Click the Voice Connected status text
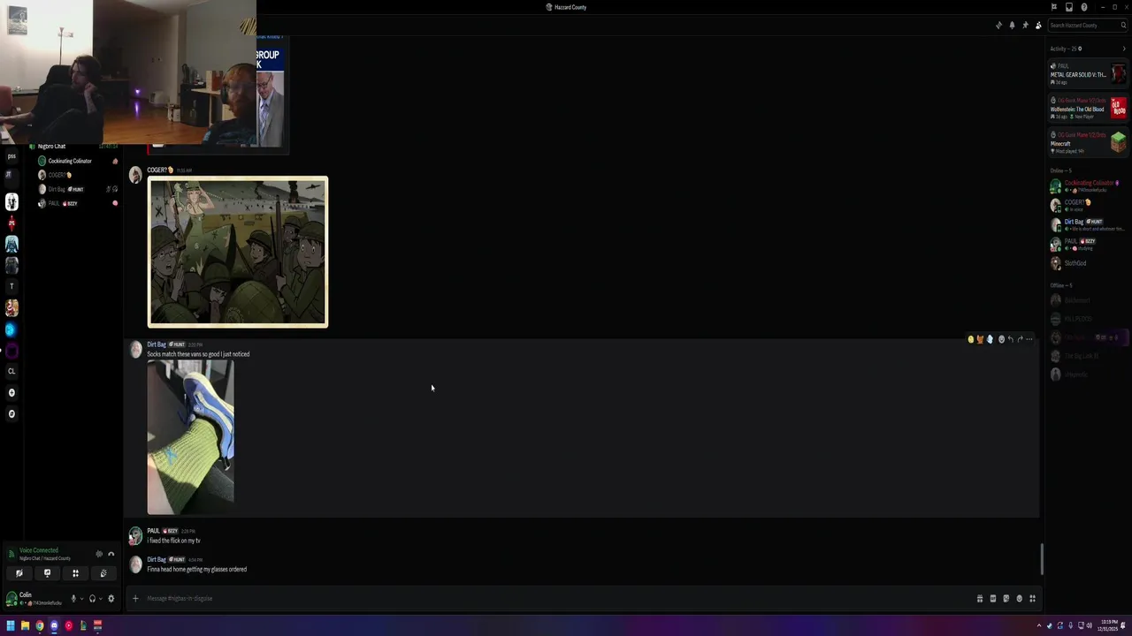 [x=39, y=550]
